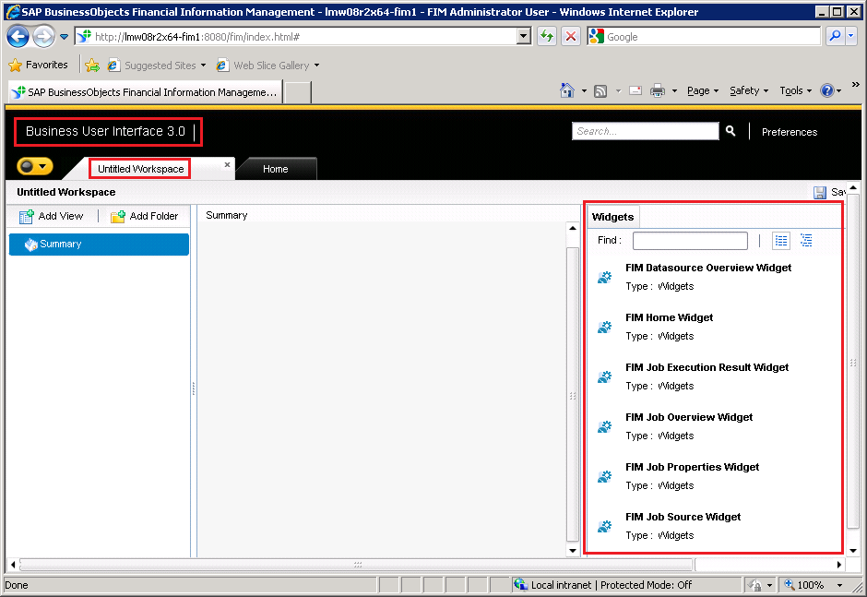
Task: Open the Print options dropdown arrow
Action: click(x=674, y=90)
